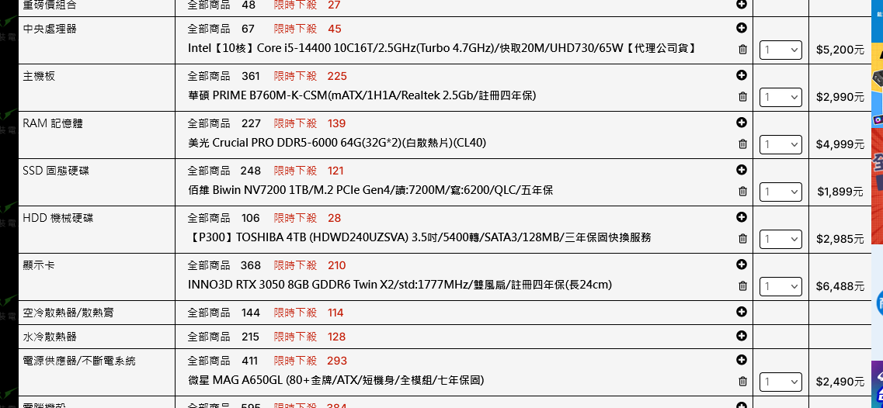Open quantity dropdown for MAG A650GL
This screenshot has height=408, width=883.
pos(780,382)
